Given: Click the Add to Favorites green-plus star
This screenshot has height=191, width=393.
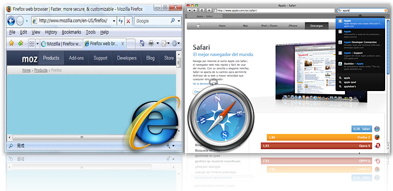Looking at the screenshot, I should [x=21, y=43].
